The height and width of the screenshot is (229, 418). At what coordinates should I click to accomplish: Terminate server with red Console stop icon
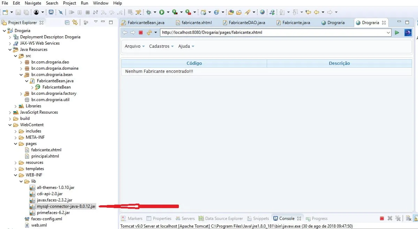pyautogui.click(x=382, y=218)
